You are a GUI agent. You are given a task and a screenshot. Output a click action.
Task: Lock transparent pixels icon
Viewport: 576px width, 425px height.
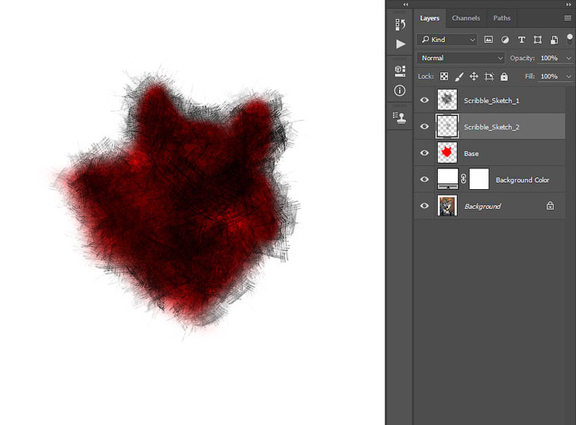tap(444, 76)
